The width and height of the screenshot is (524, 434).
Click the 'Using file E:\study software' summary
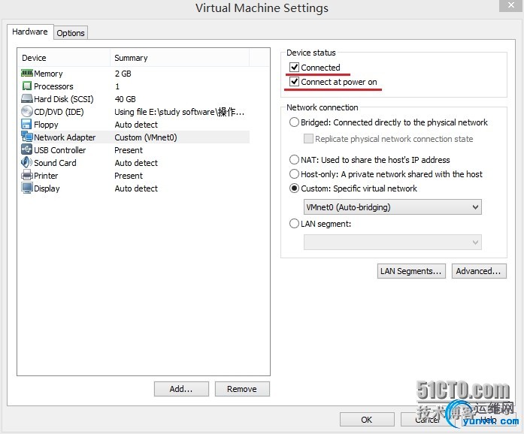(180, 112)
